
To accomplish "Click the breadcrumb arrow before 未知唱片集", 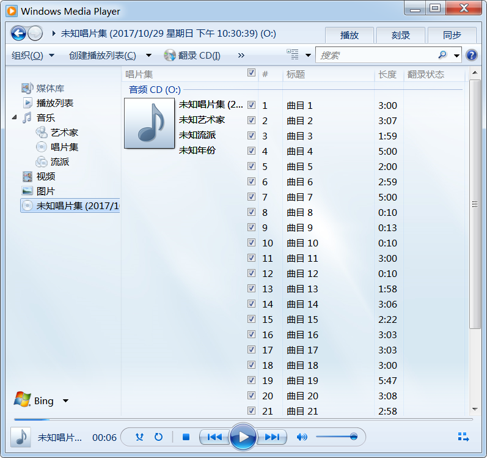I will (x=54, y=33).
